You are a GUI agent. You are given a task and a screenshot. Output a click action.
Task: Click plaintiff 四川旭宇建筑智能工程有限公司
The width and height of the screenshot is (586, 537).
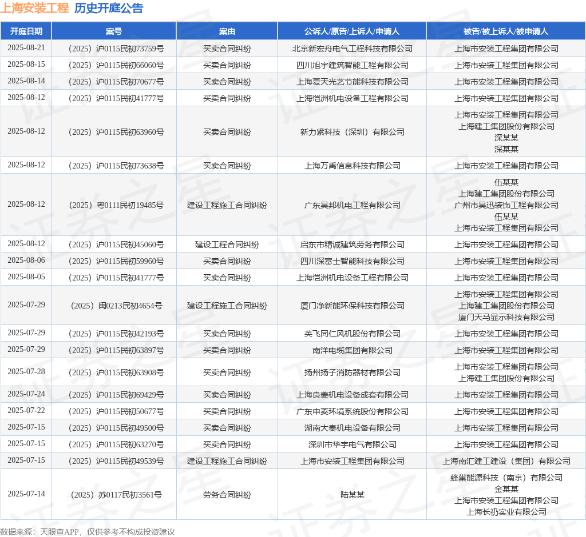[352, 65]
